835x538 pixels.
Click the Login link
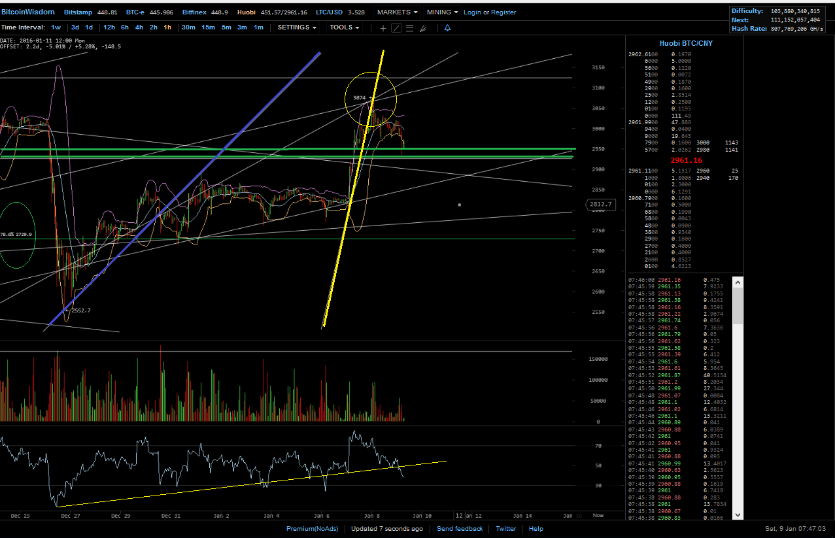click(472, 12)
